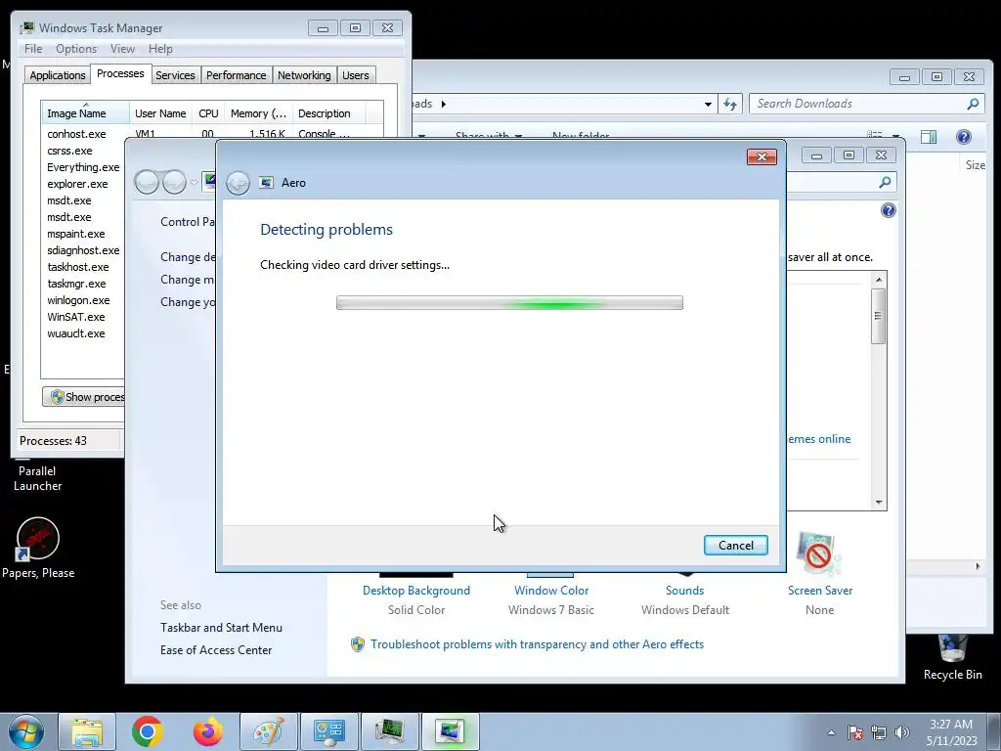Open Screen Saver settings link
Viewport: 1001px width, 751px height.
point(820,590)
